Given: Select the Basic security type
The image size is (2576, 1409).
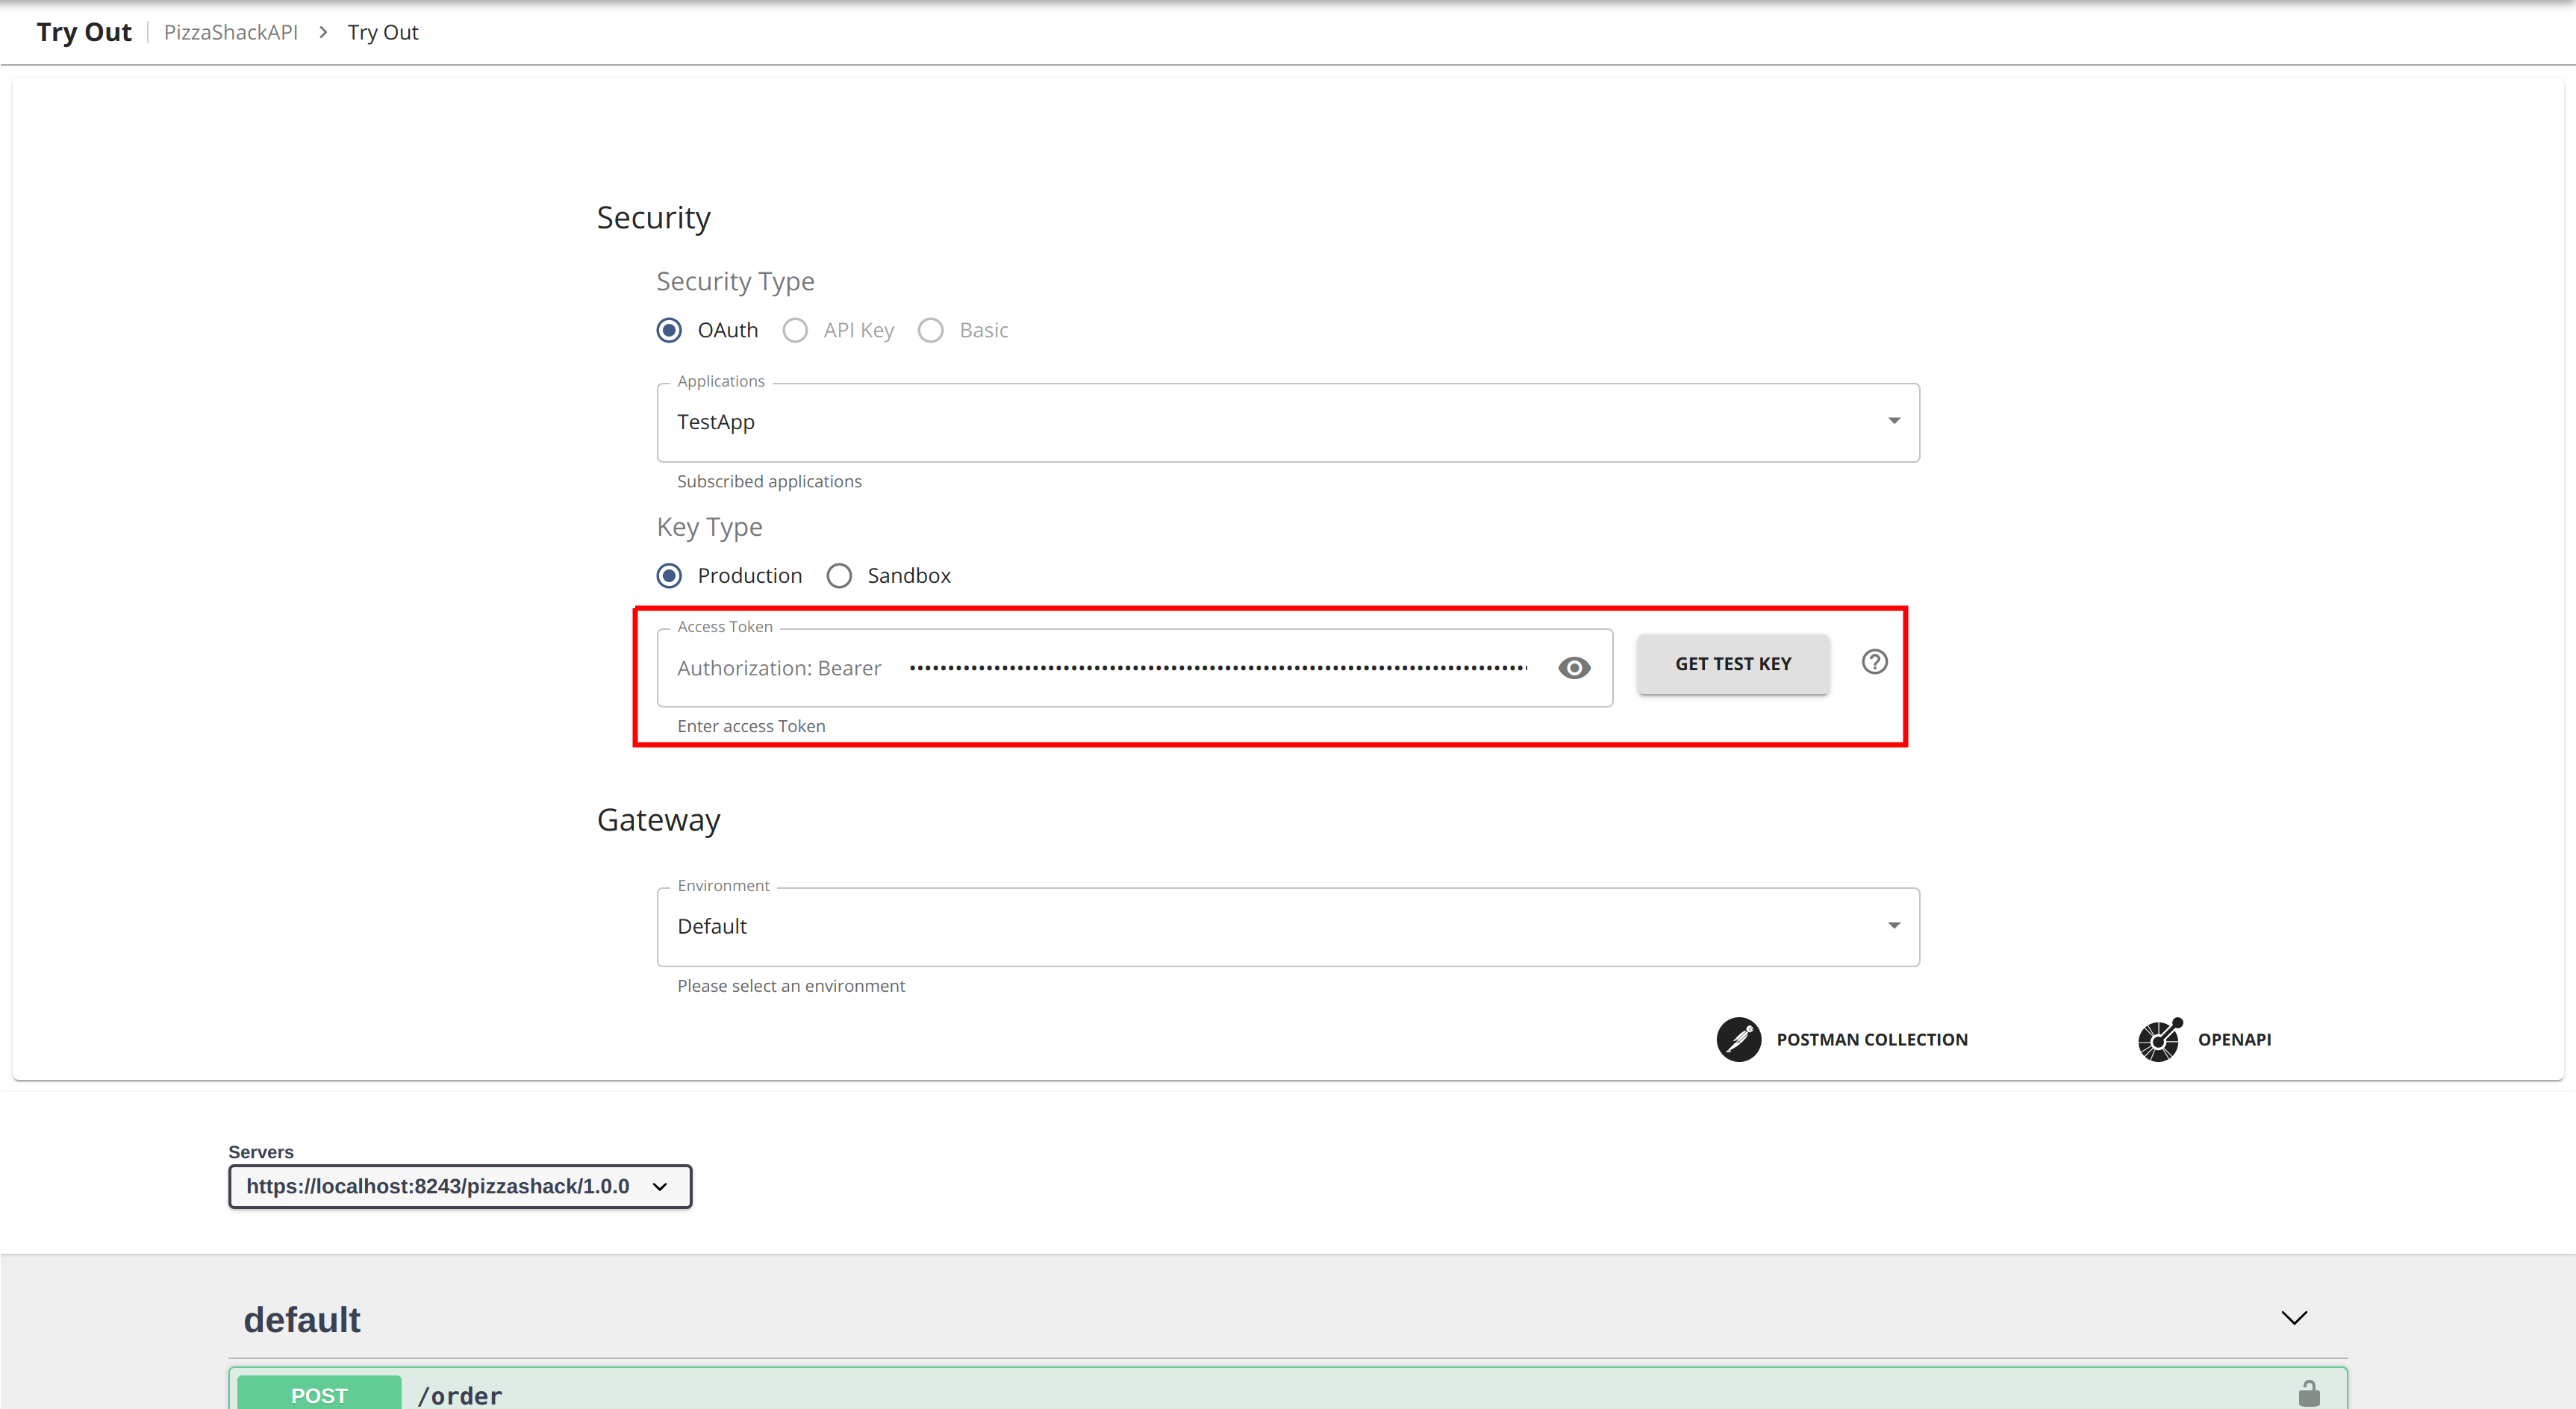Looking at the screenshot, I should pos(931,330).
